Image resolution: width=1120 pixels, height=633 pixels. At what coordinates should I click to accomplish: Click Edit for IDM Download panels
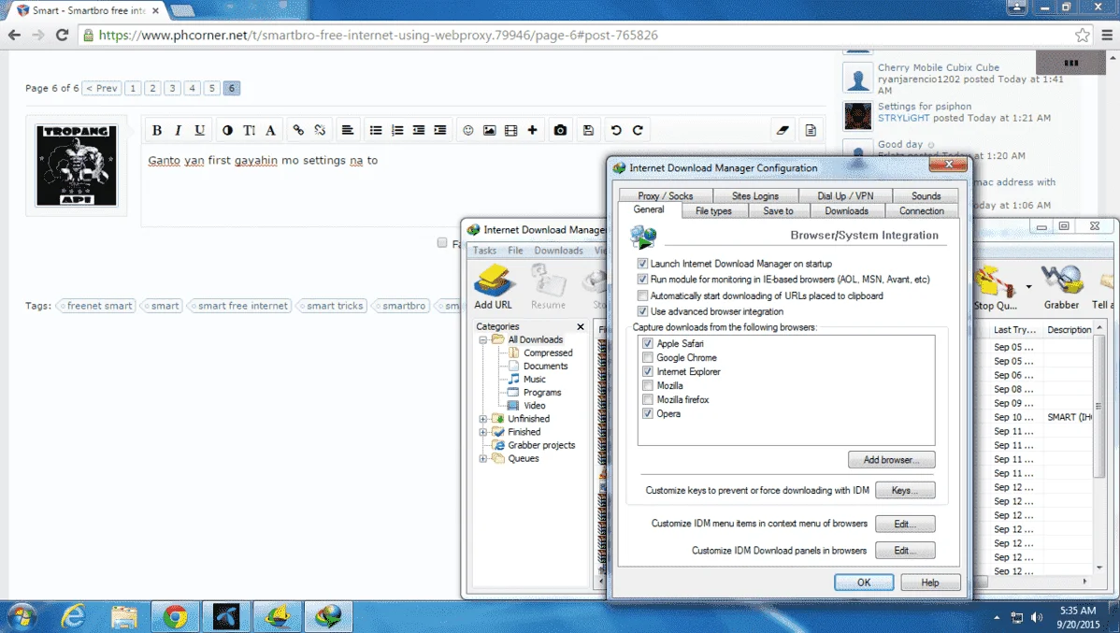[905, 551]
